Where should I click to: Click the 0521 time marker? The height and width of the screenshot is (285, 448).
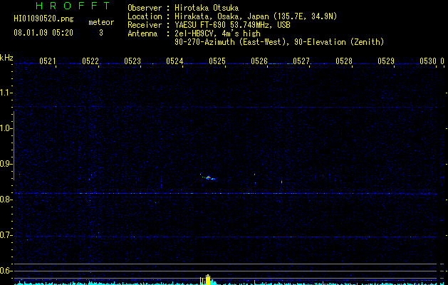[x=48, y=61]
